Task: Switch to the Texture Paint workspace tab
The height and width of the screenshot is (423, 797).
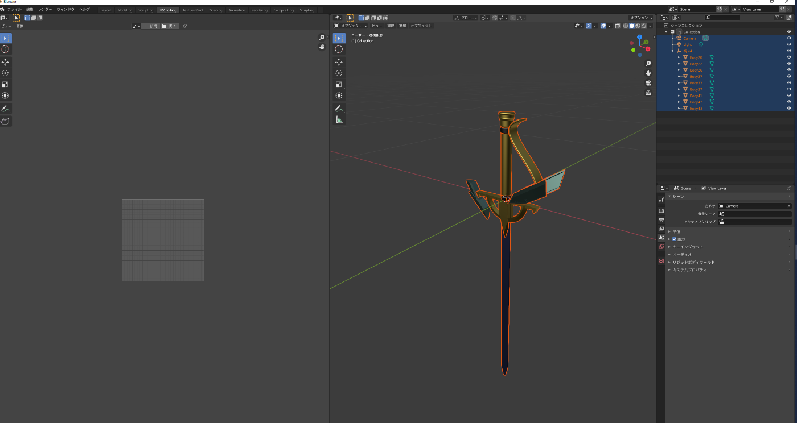Action: point(192,10)
